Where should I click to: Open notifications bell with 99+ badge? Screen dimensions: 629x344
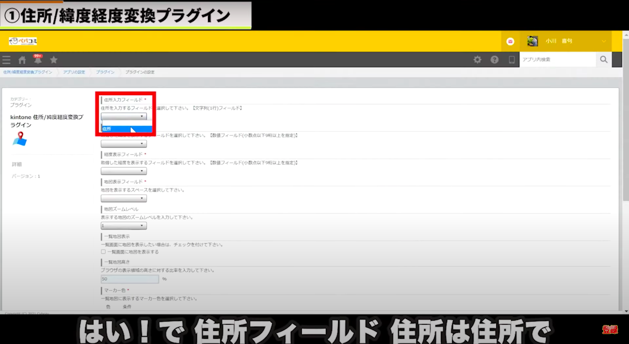[38, 60]
